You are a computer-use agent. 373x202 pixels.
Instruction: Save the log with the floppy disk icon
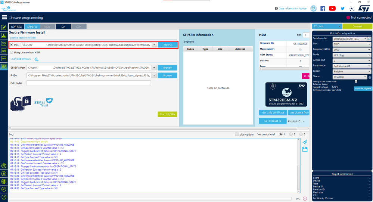(305, 149)
